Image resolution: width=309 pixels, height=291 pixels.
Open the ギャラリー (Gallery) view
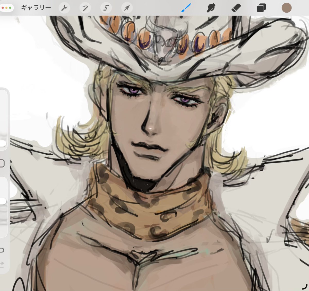[36, 8]
